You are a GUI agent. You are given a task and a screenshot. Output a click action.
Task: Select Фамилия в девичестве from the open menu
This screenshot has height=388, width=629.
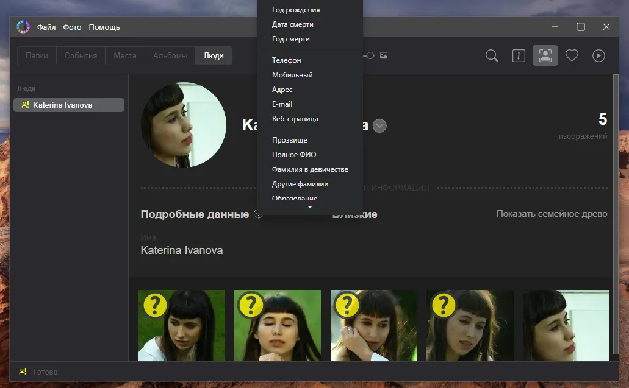(311, 169)
